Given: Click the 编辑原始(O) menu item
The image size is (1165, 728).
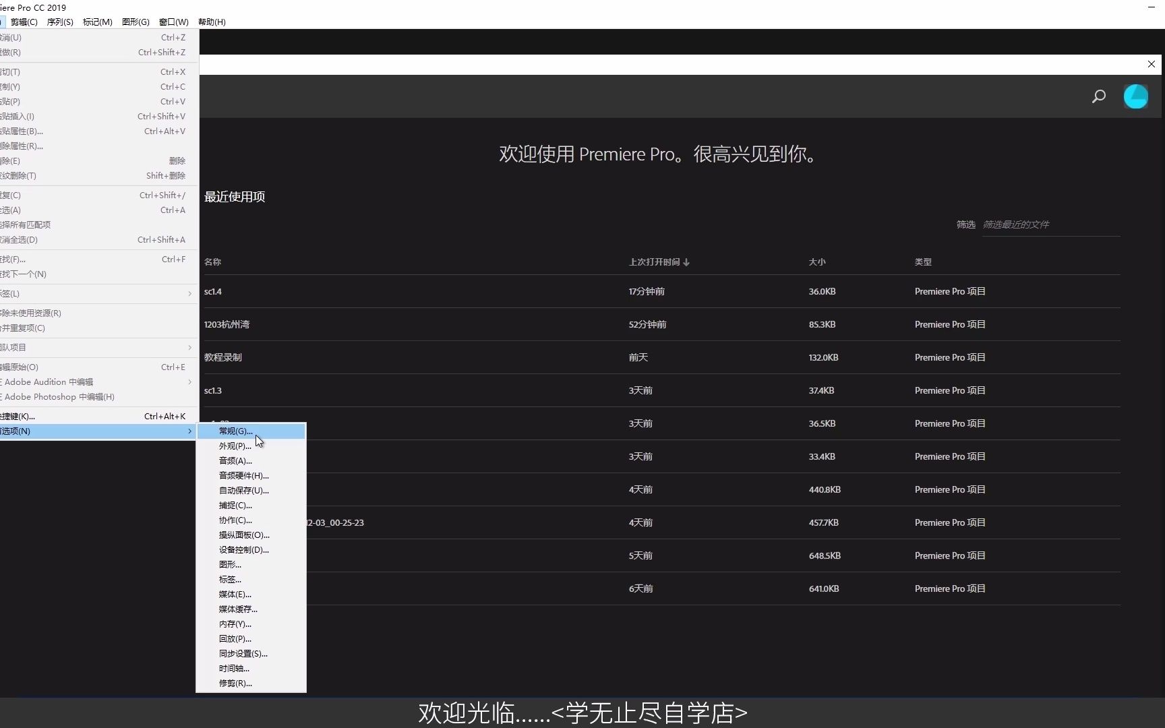Looking at the screenshot, I should coord(98,367).
